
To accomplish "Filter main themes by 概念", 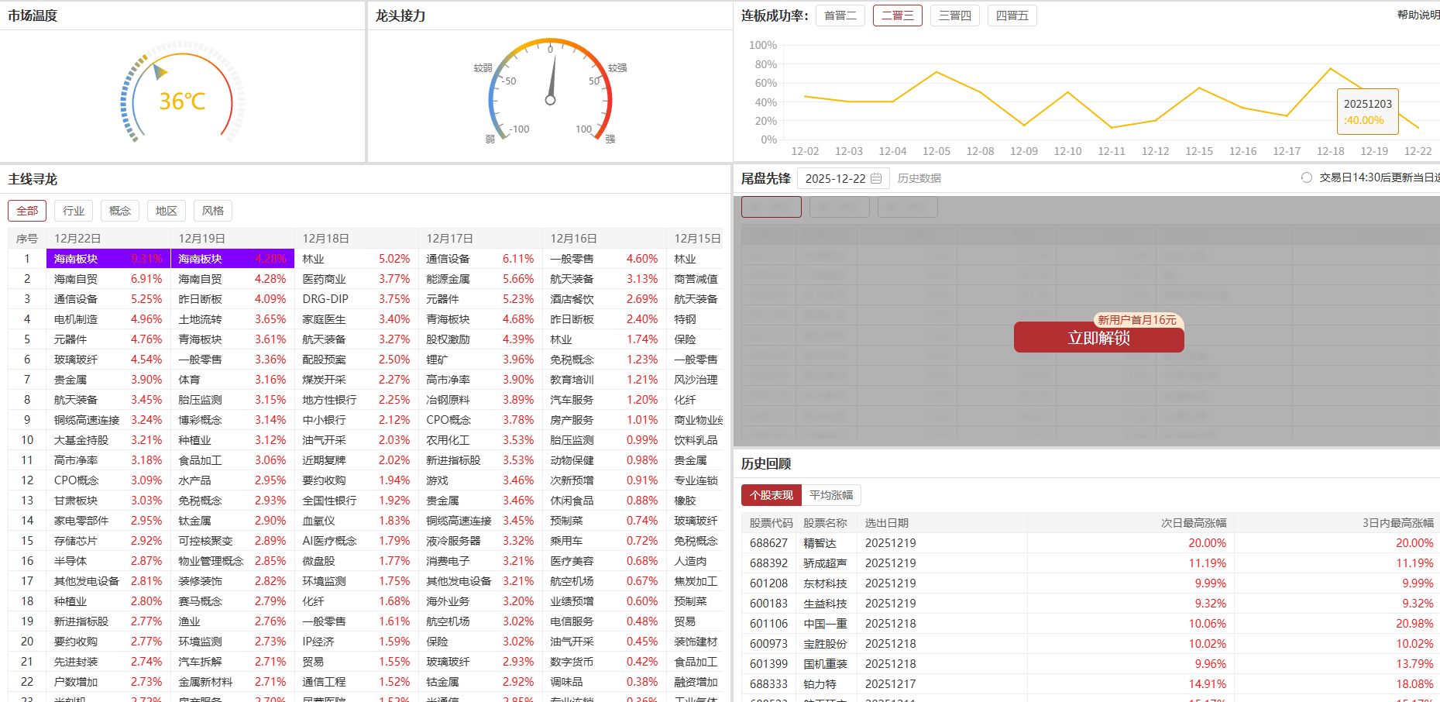I will click(120, 211).
